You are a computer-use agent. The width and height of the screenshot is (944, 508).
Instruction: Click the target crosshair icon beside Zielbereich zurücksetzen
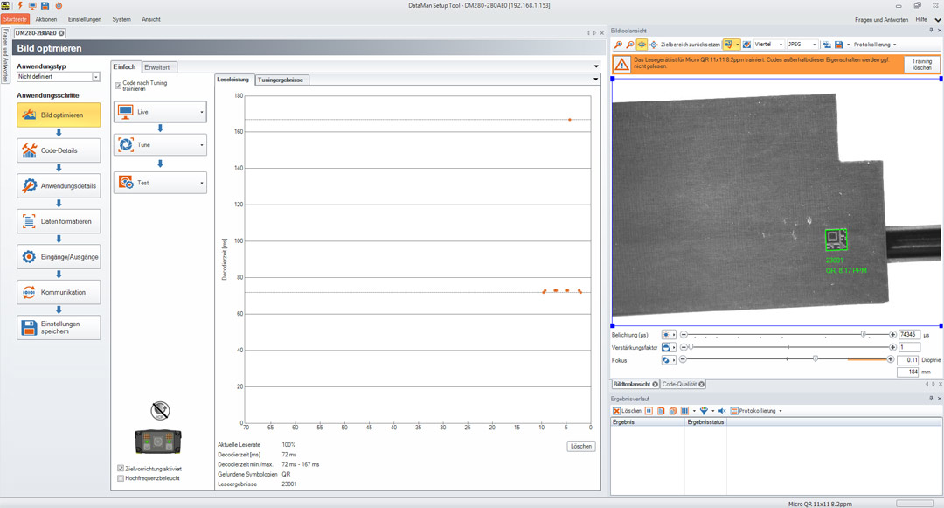[x=653, y=45]
